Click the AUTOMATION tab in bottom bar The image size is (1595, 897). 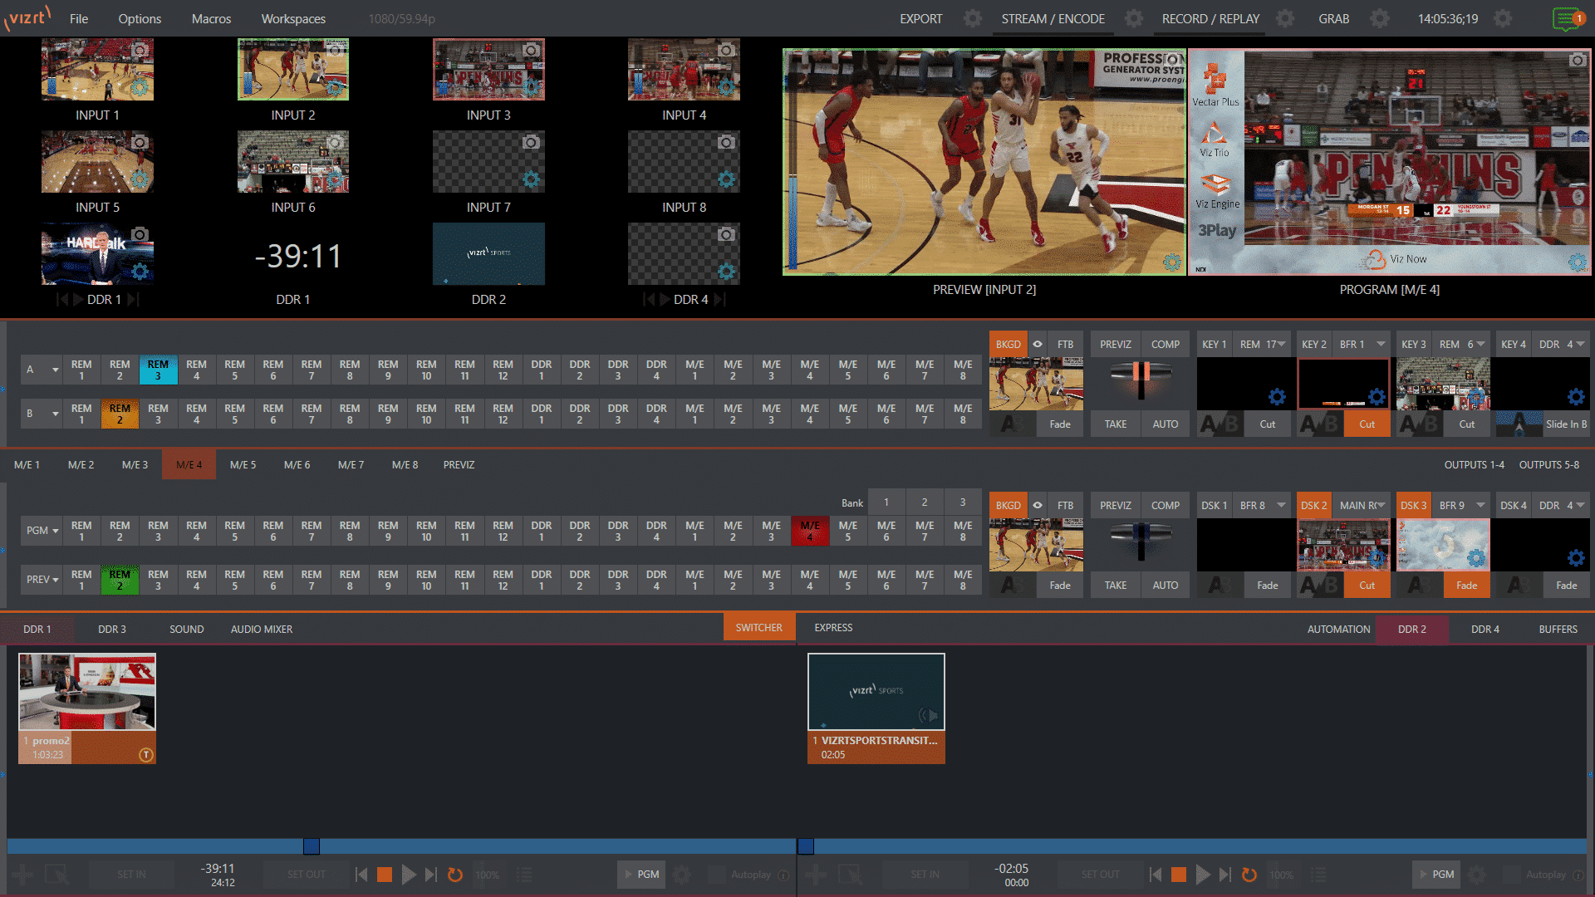(1340, 629)
